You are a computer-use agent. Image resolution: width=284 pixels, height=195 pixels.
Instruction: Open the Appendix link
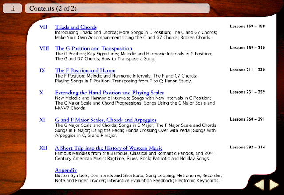66,170
